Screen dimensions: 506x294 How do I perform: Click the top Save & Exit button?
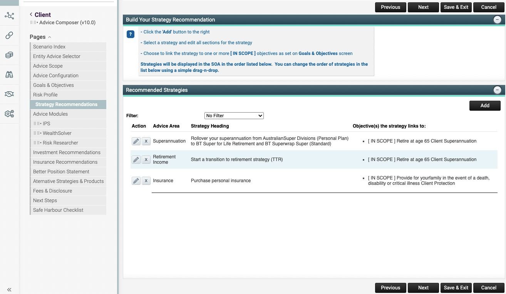tap(456, 7)
